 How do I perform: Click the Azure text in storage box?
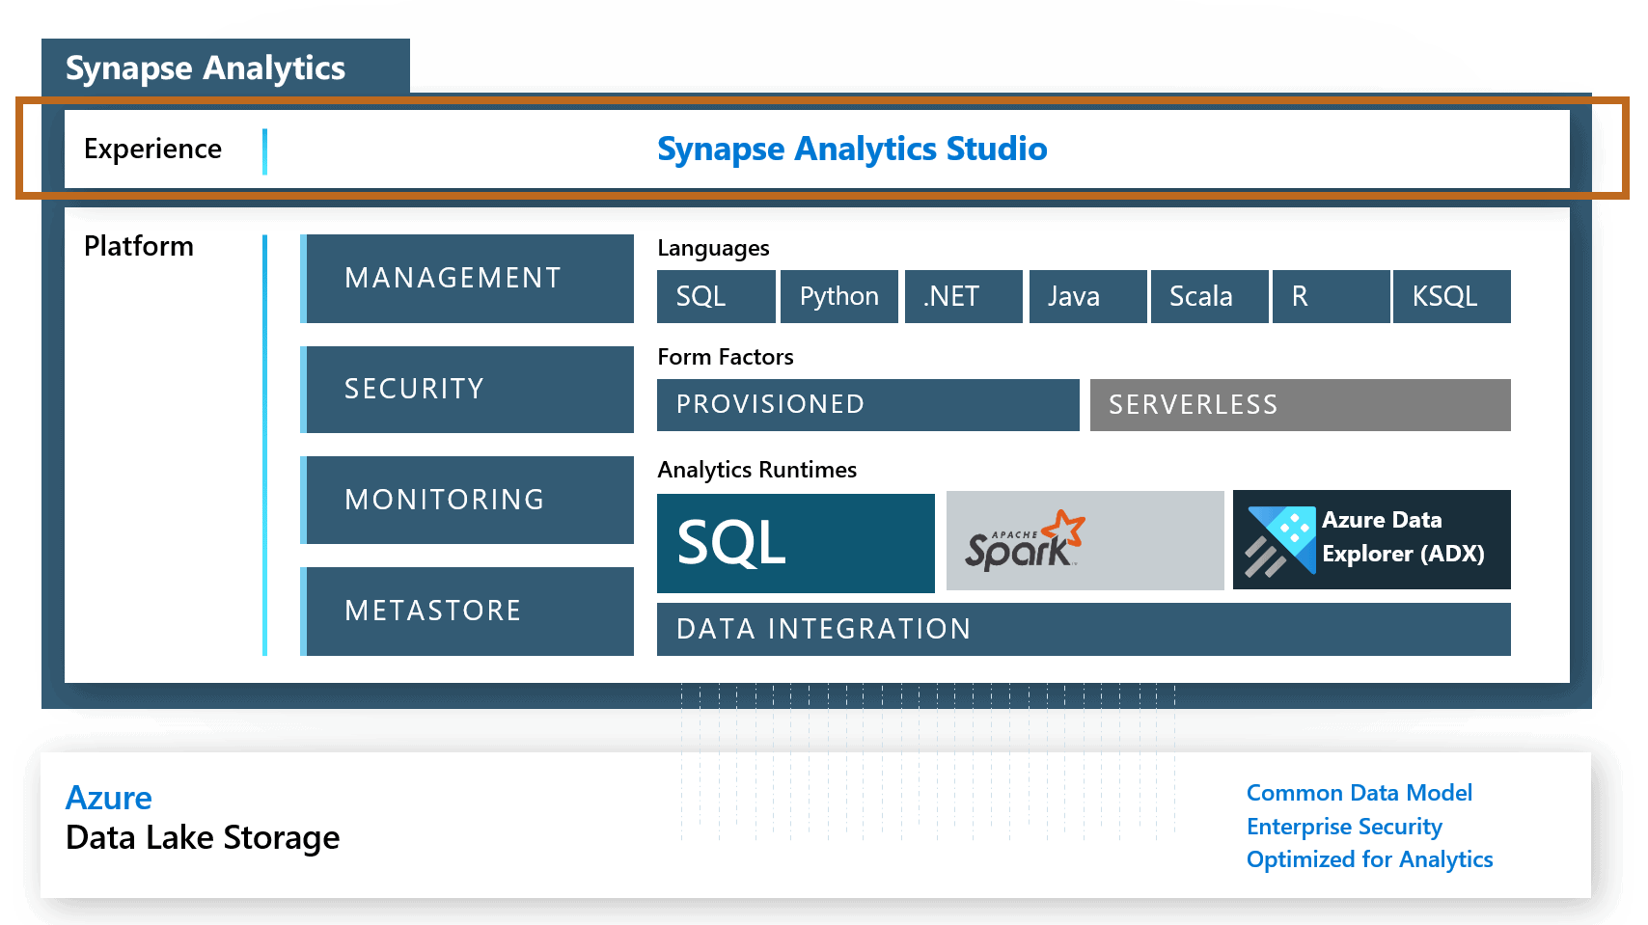tap(108, 798)
